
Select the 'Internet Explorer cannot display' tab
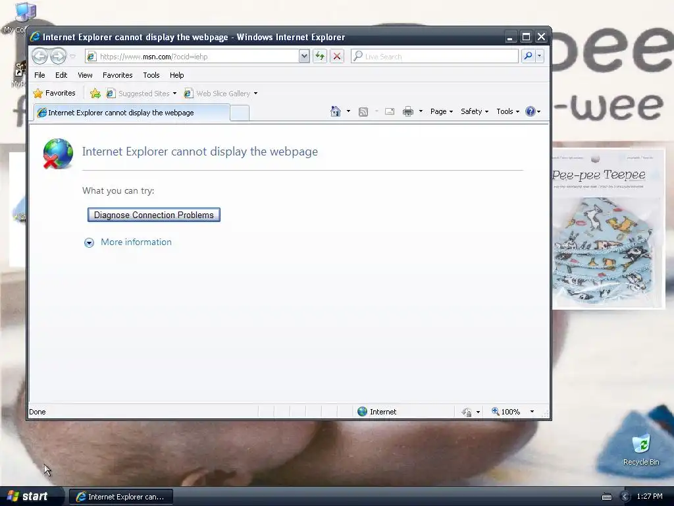point(132,113)
